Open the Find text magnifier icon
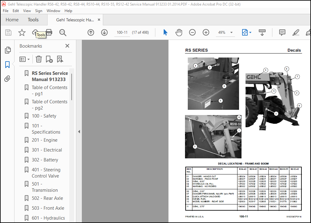 click(63, 32)
